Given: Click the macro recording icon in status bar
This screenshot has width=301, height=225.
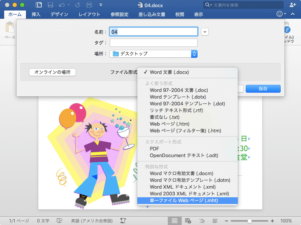Looking at the screenshot, I should tap(123, 221).
